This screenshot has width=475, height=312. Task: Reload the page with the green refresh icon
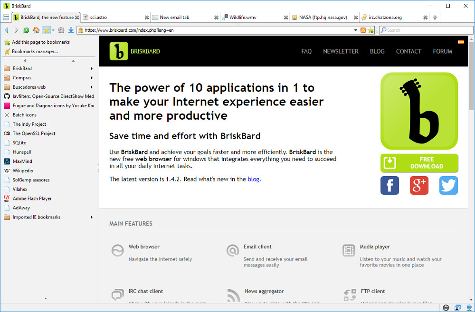click(26, 30)
